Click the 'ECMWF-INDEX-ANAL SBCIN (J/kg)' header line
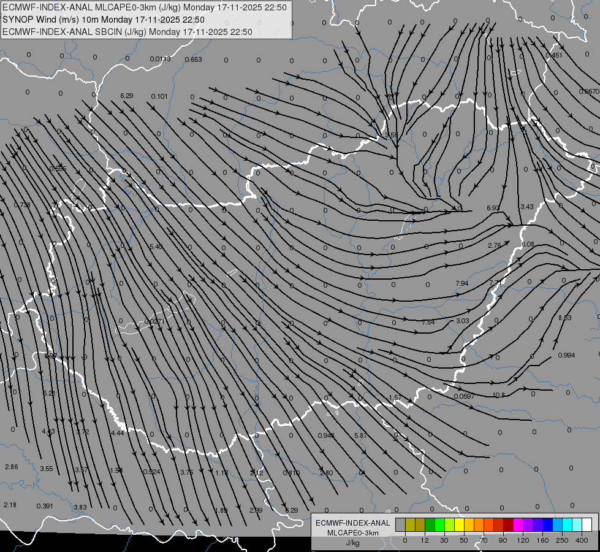600x552 pixels. coord(127,32)
